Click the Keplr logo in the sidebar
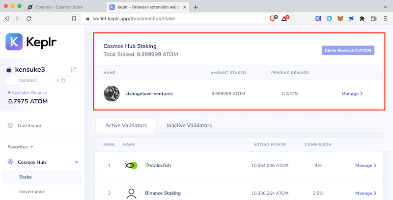 31,42
